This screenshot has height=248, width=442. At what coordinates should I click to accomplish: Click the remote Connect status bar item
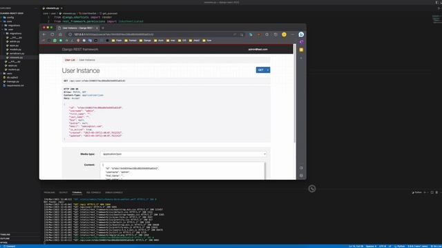(9, 247)
